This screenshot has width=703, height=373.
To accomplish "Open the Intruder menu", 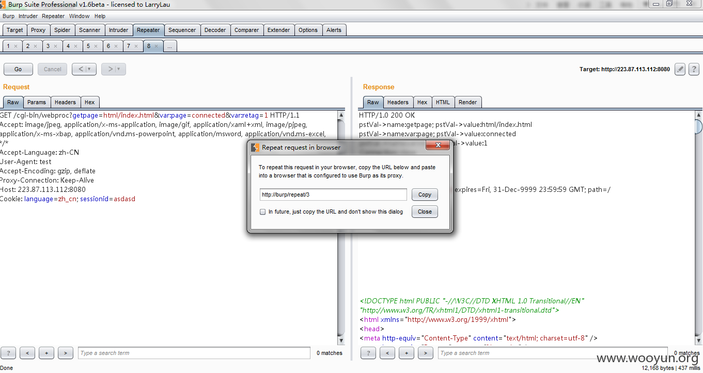I will [28, 16].
